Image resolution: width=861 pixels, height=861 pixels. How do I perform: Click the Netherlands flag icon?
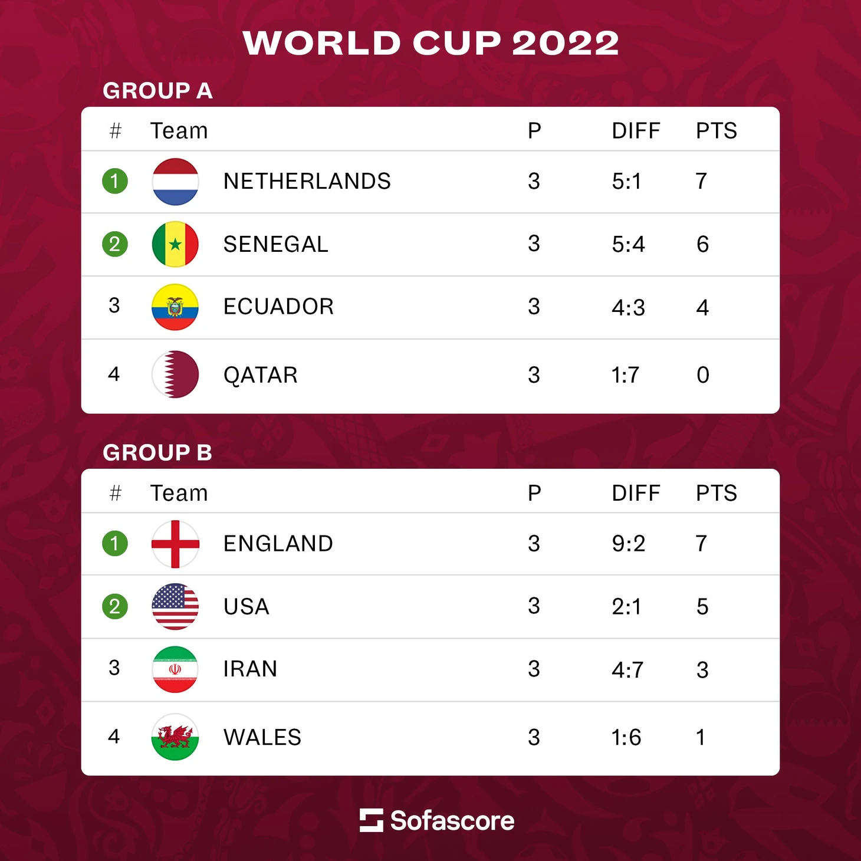pyautogui.click(x=175, y=182)
